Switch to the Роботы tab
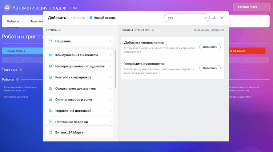The width and height of the screenshot is (273, 152). point(13,21)
